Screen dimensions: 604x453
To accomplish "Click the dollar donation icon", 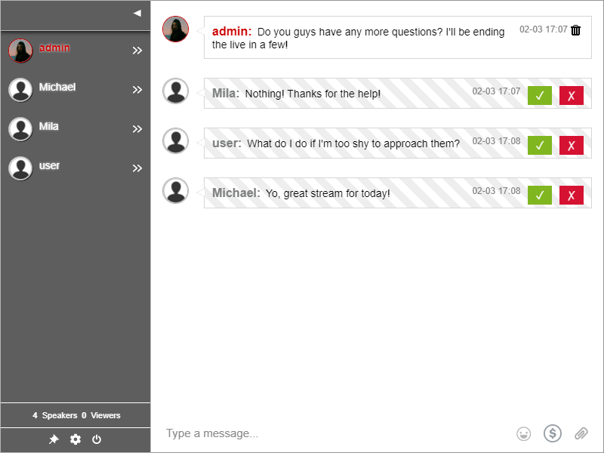I will click(x=553, y=433).
